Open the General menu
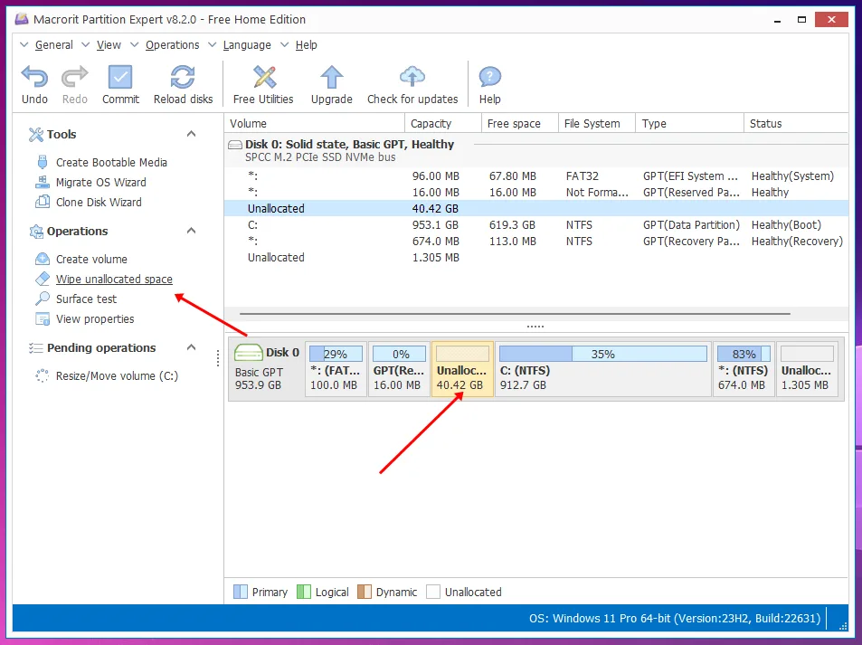The image size is (862, 645). [54, 44]
